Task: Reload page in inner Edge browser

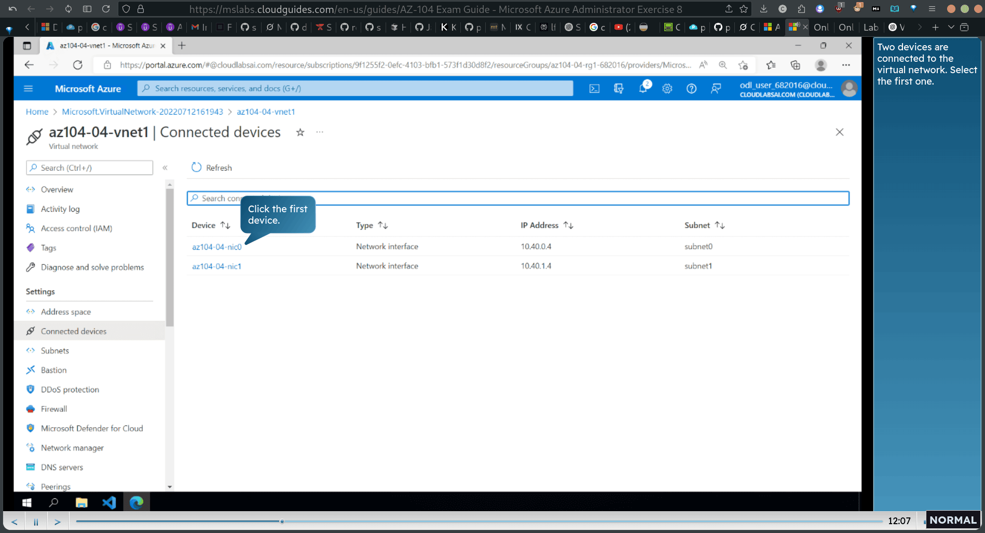Action: pos(78,65)
